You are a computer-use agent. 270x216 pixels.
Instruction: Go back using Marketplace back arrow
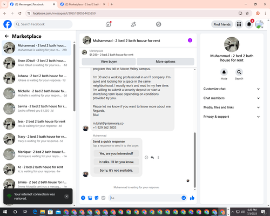pyautogui.click(x=7, y=36)
